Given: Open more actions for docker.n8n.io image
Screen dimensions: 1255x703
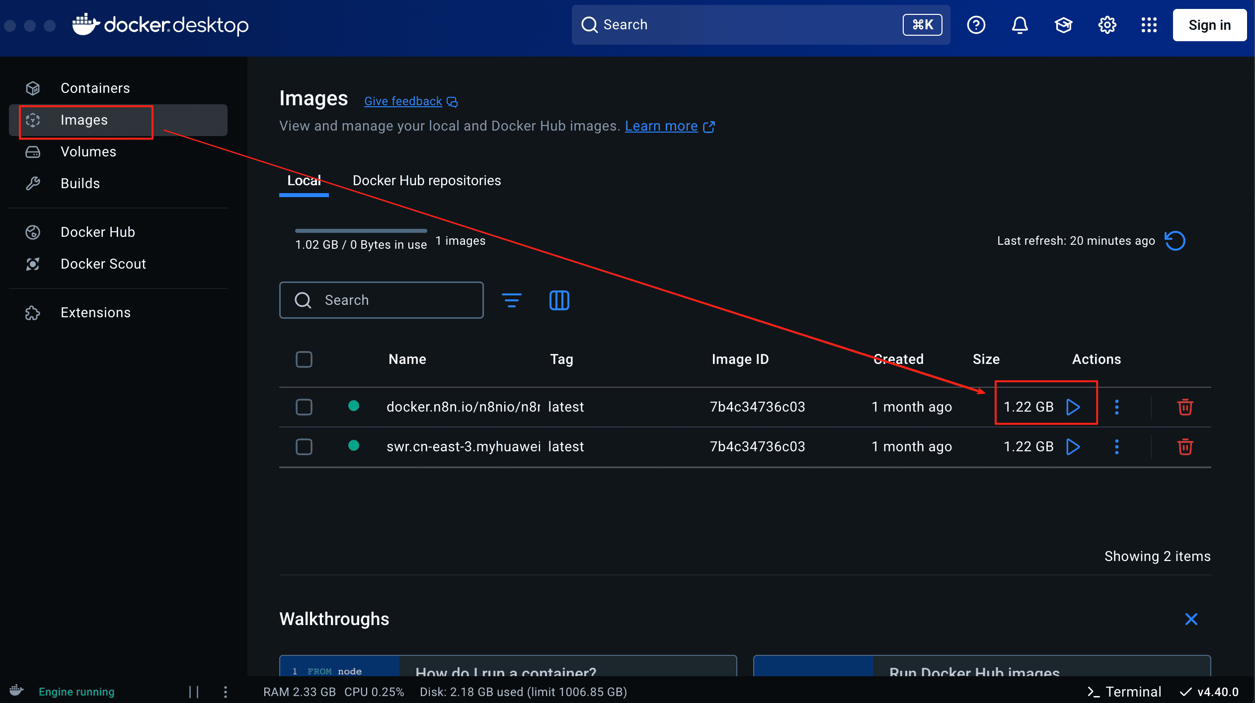Looking at the screenshot, I should 1117,407.
